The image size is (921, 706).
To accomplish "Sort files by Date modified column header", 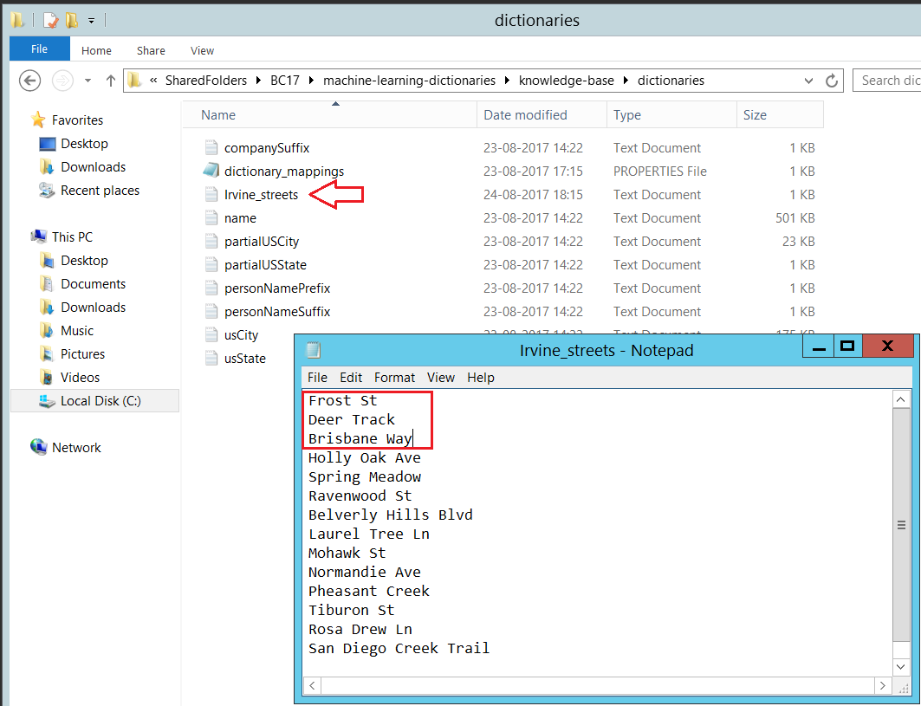I will (542, 115).
